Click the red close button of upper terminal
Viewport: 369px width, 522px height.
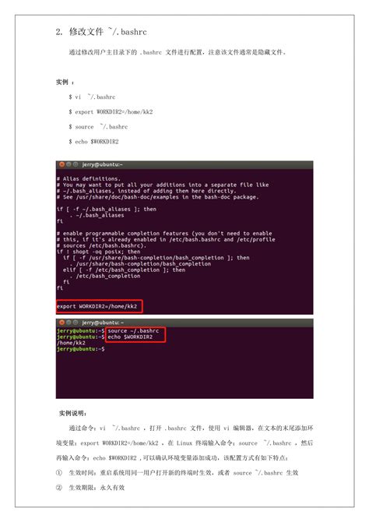click(61, 164)
